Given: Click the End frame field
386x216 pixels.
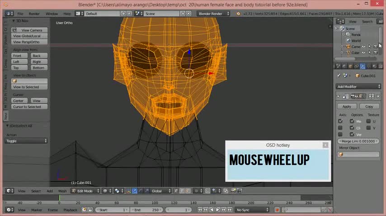Looking at the screenshot, I should 146,210.
